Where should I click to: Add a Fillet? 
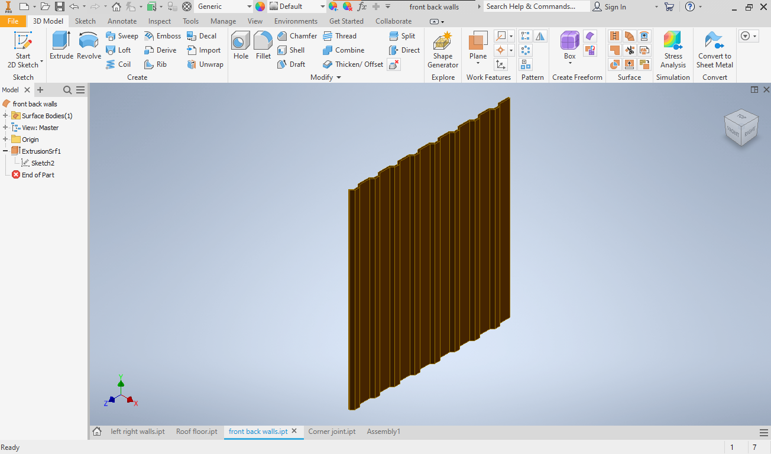tap(263, 46)
